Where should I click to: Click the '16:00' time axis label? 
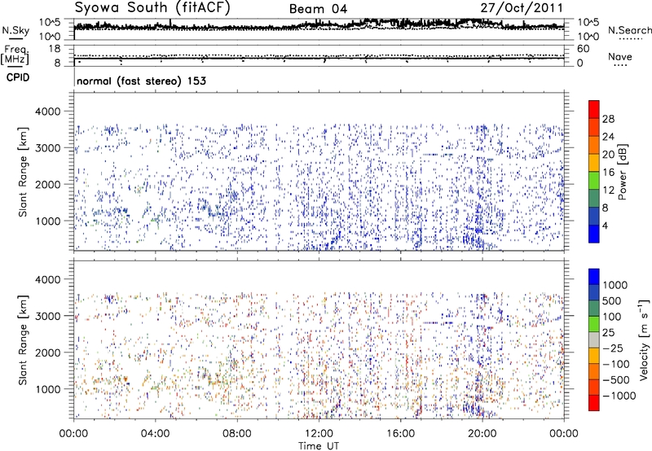400,434
